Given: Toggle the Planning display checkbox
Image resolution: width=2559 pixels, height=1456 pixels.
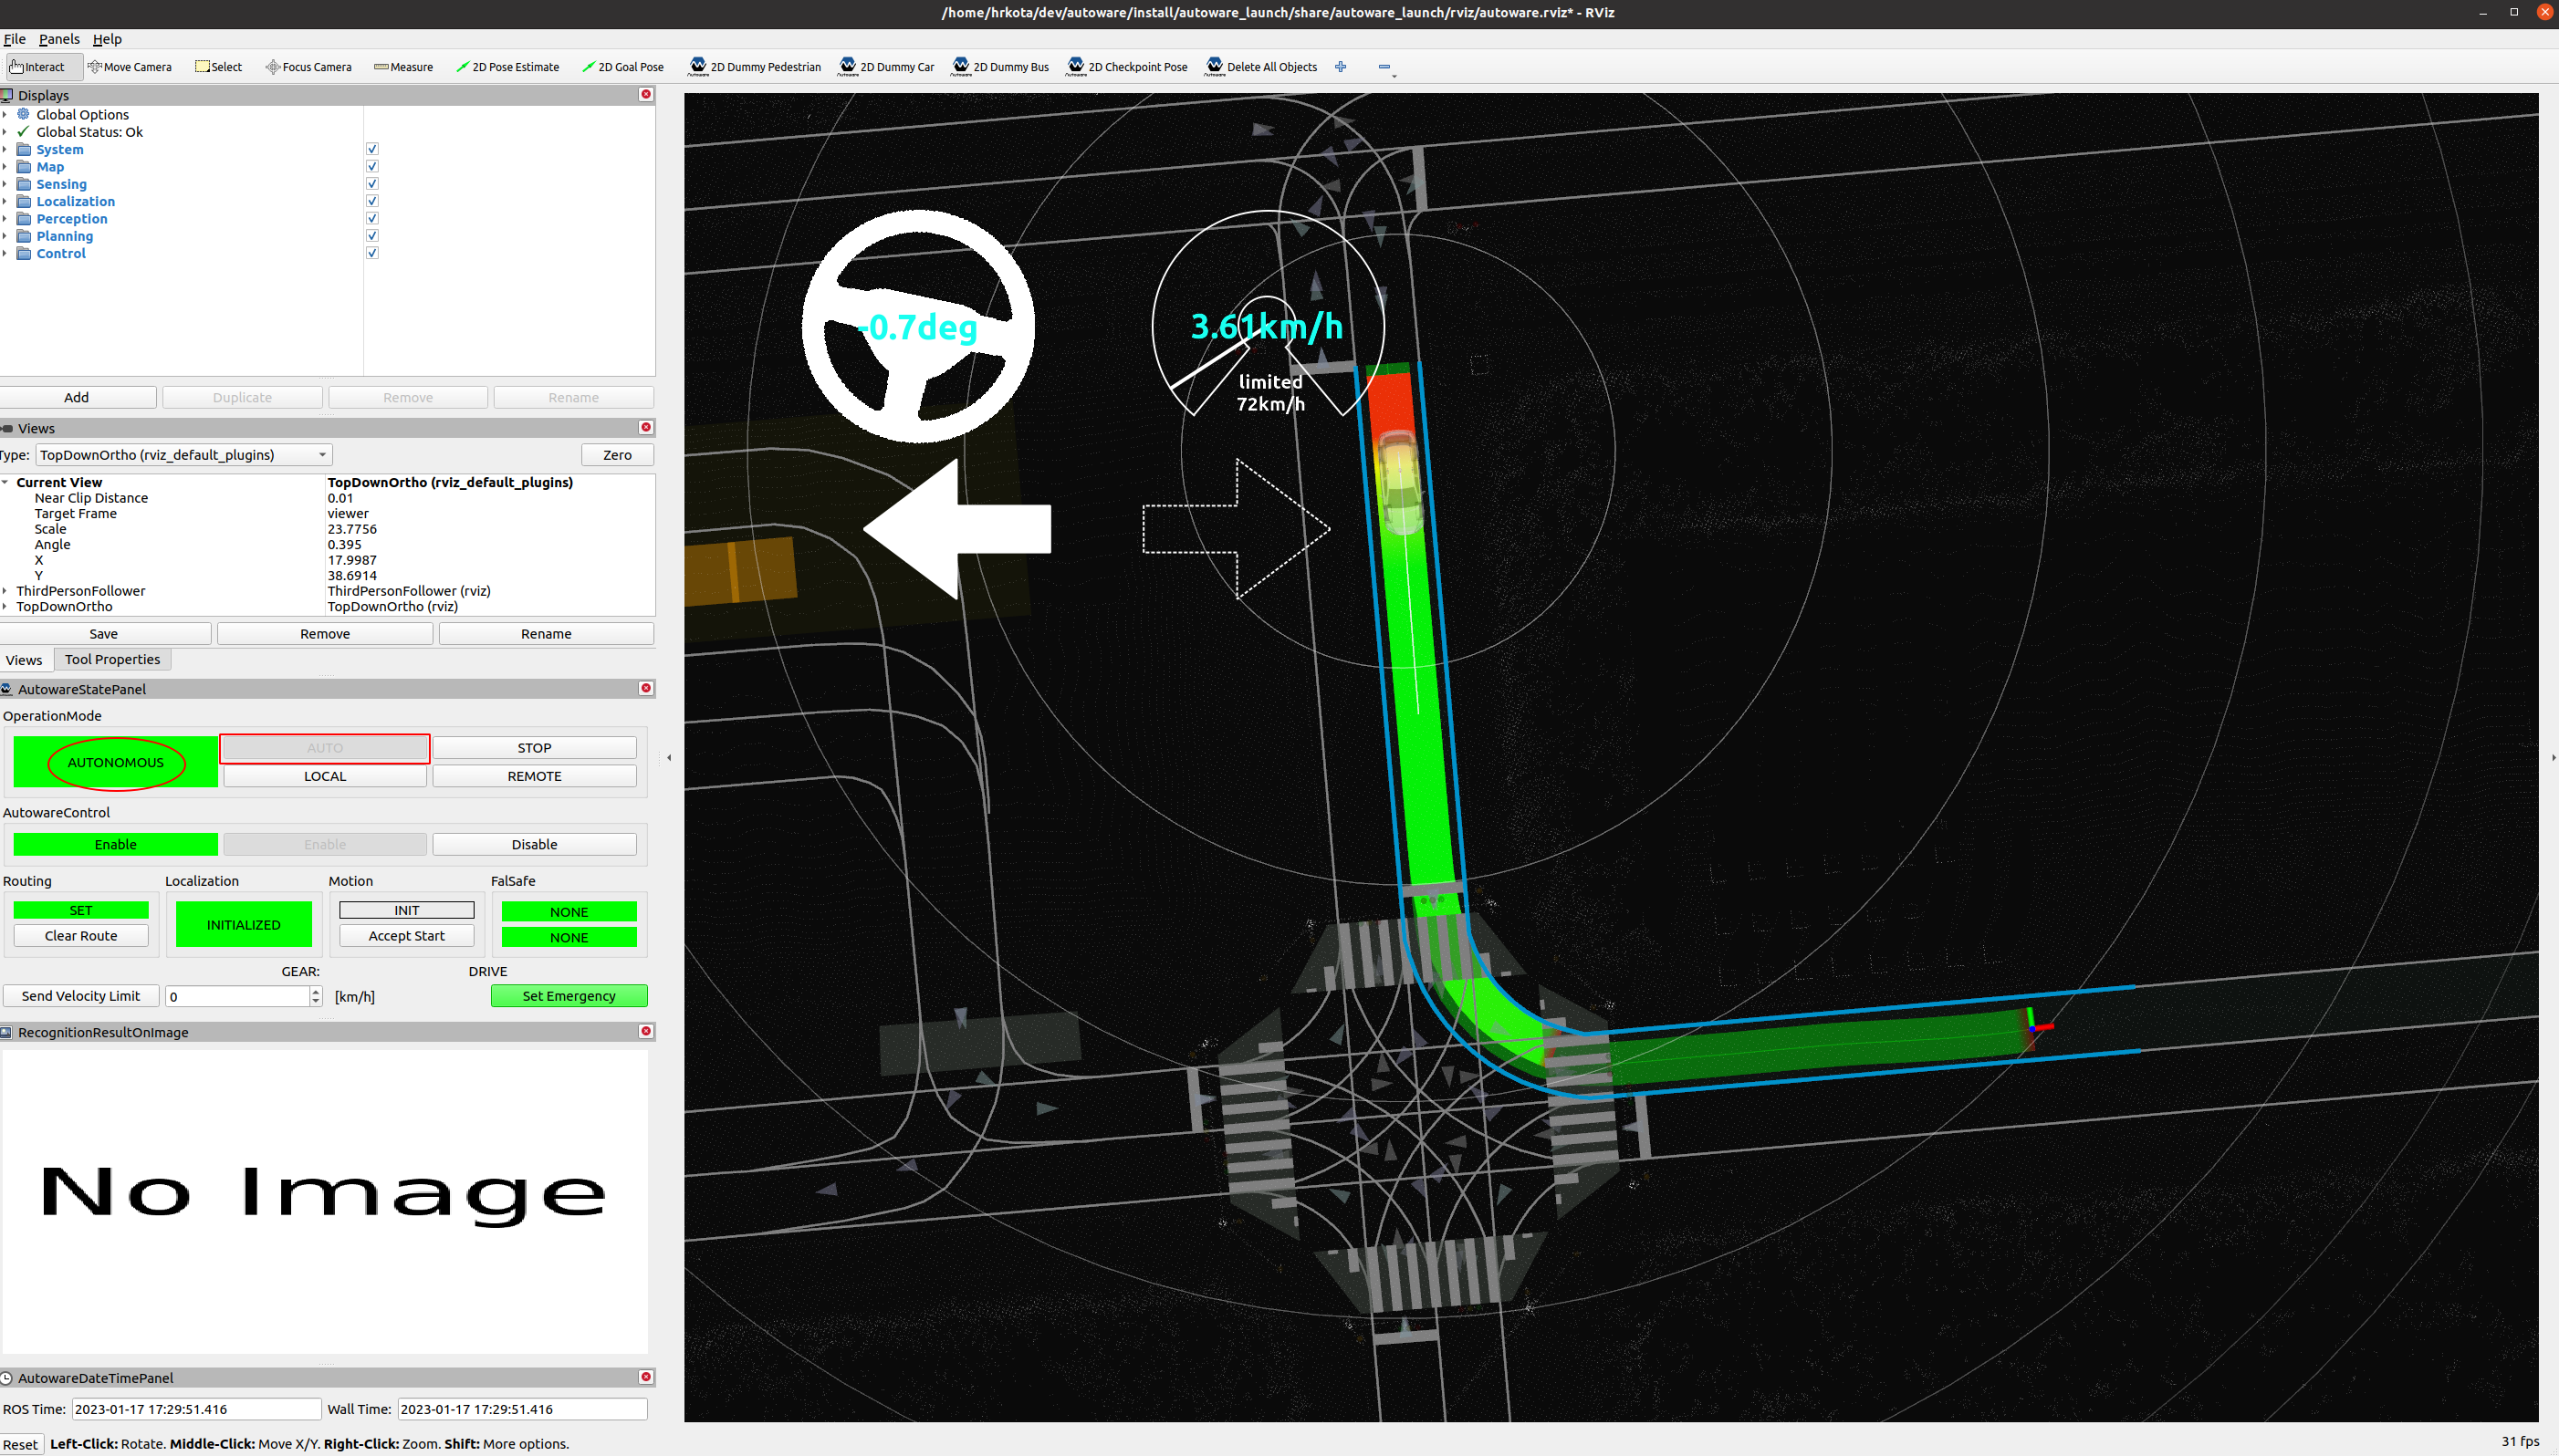Looking at the screenshot, I should point(372,236).
